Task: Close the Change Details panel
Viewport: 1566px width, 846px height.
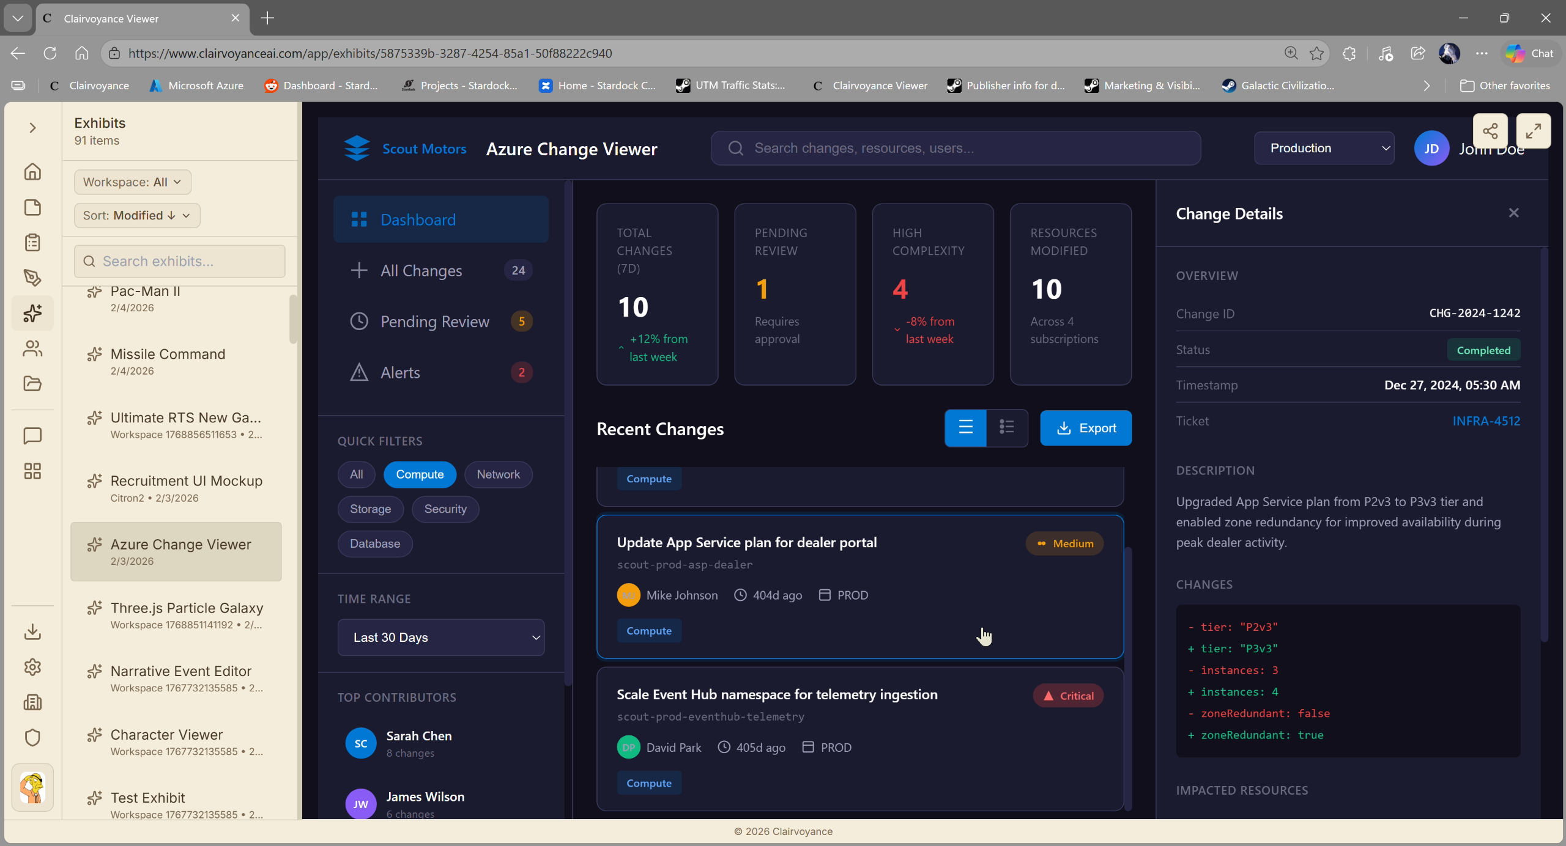Action: coord(1513,213)
